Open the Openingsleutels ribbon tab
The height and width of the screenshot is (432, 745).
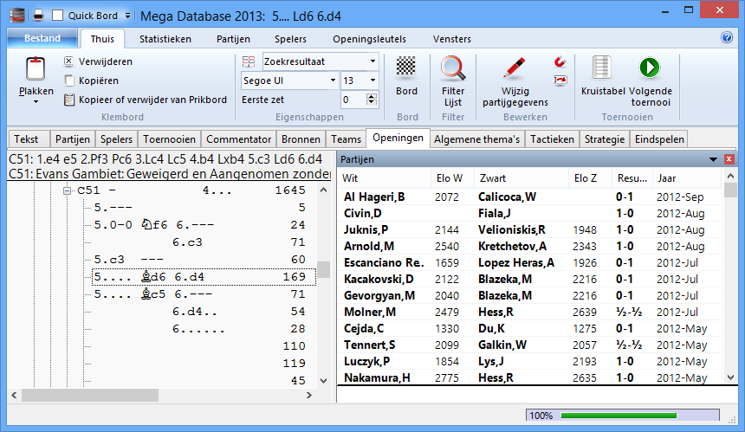369,39
